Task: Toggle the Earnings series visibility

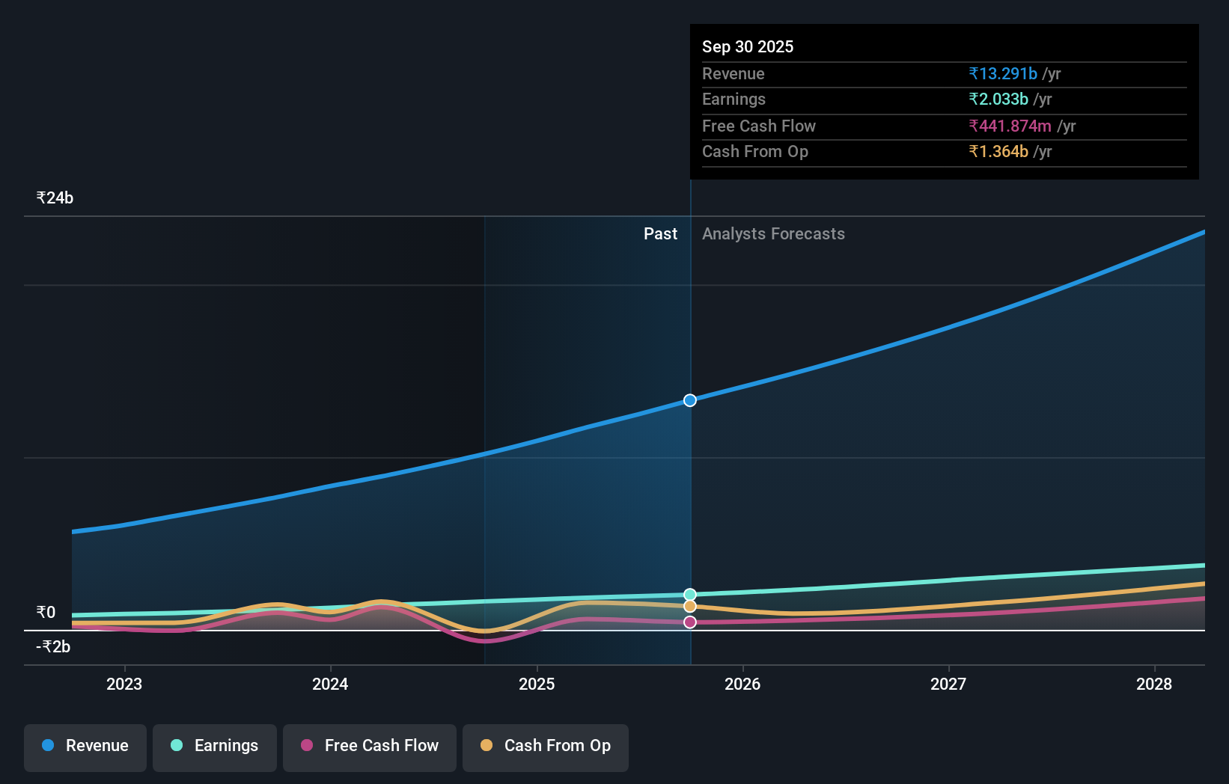Action: [215, 746]
